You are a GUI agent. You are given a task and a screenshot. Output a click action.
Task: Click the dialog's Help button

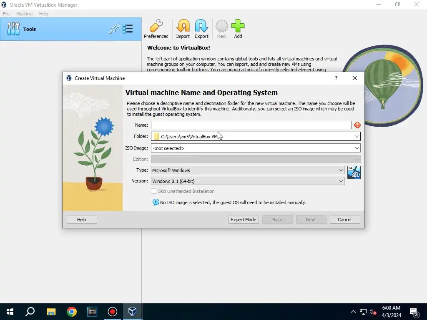click(x=82, y=219)
